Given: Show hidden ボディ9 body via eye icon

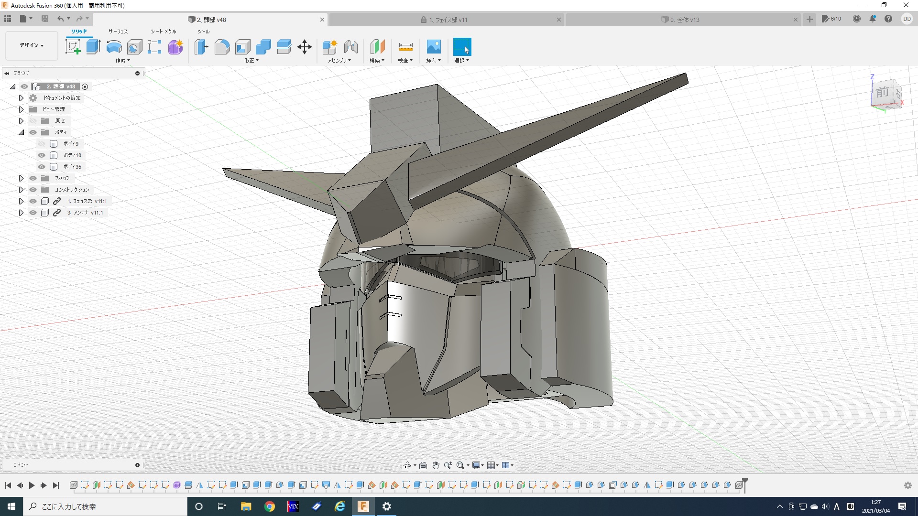Looking at the screenshot, I should [x=42, y=144].
